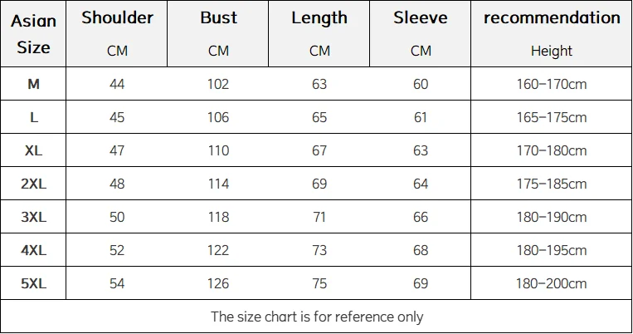The image size is (633, 334).
Task: Select shoulder value 45 in L row
Action: coord(117,117)
